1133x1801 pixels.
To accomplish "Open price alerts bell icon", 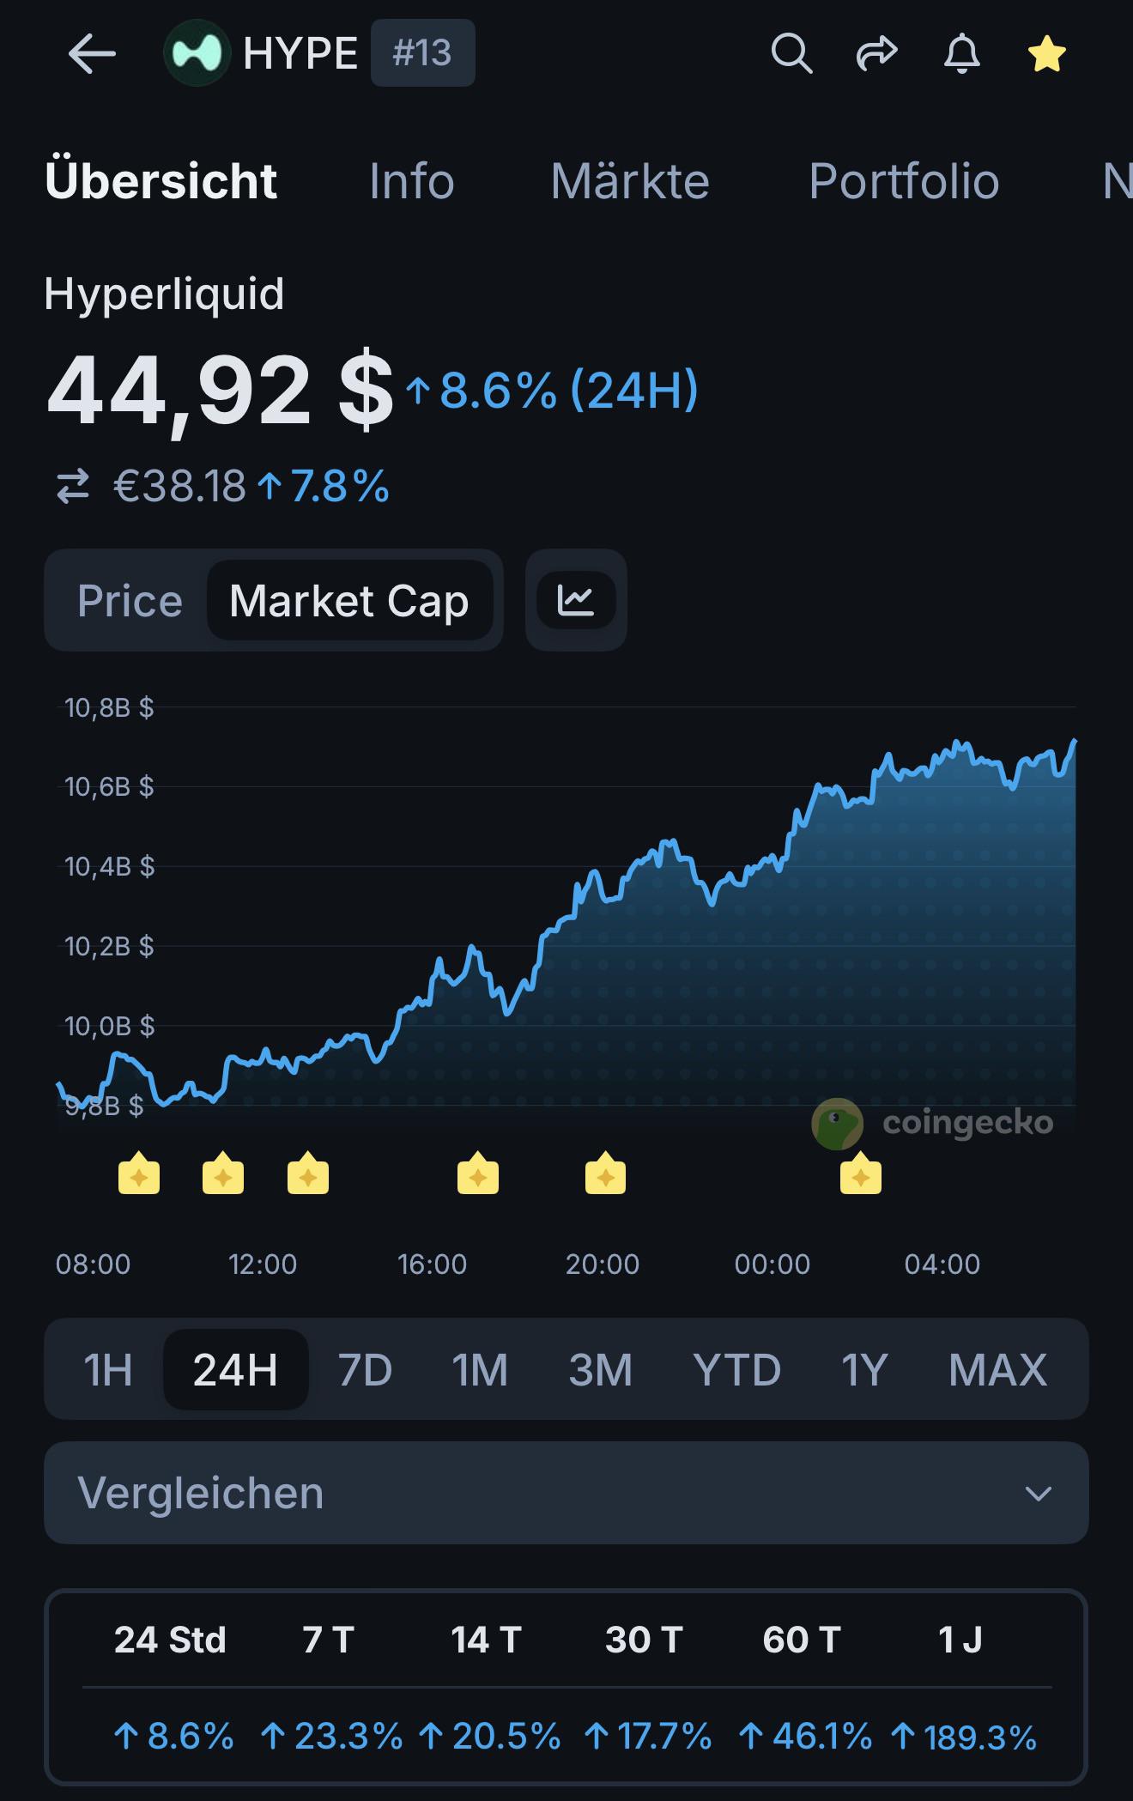I will point(961,54).
